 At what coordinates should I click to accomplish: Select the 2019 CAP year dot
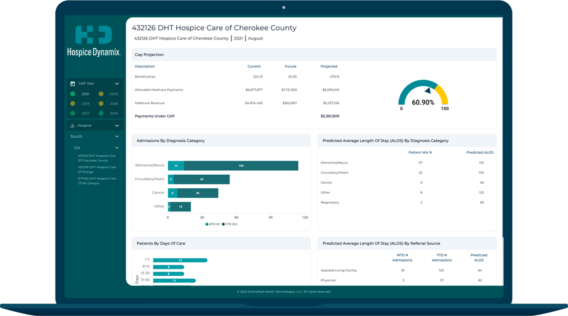coord(73,104)
